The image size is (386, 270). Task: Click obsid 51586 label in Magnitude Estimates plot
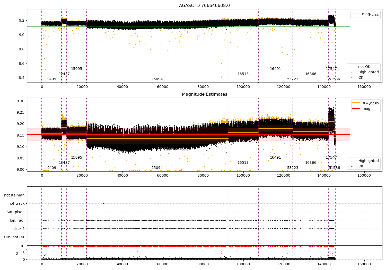334,168
